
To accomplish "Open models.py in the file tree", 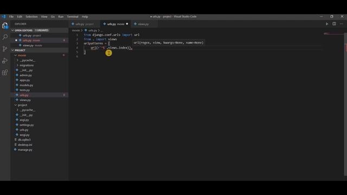I will [x=40, y=85].
